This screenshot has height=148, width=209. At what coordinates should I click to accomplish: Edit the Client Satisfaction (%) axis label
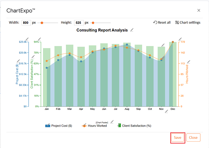click(33, 56)
